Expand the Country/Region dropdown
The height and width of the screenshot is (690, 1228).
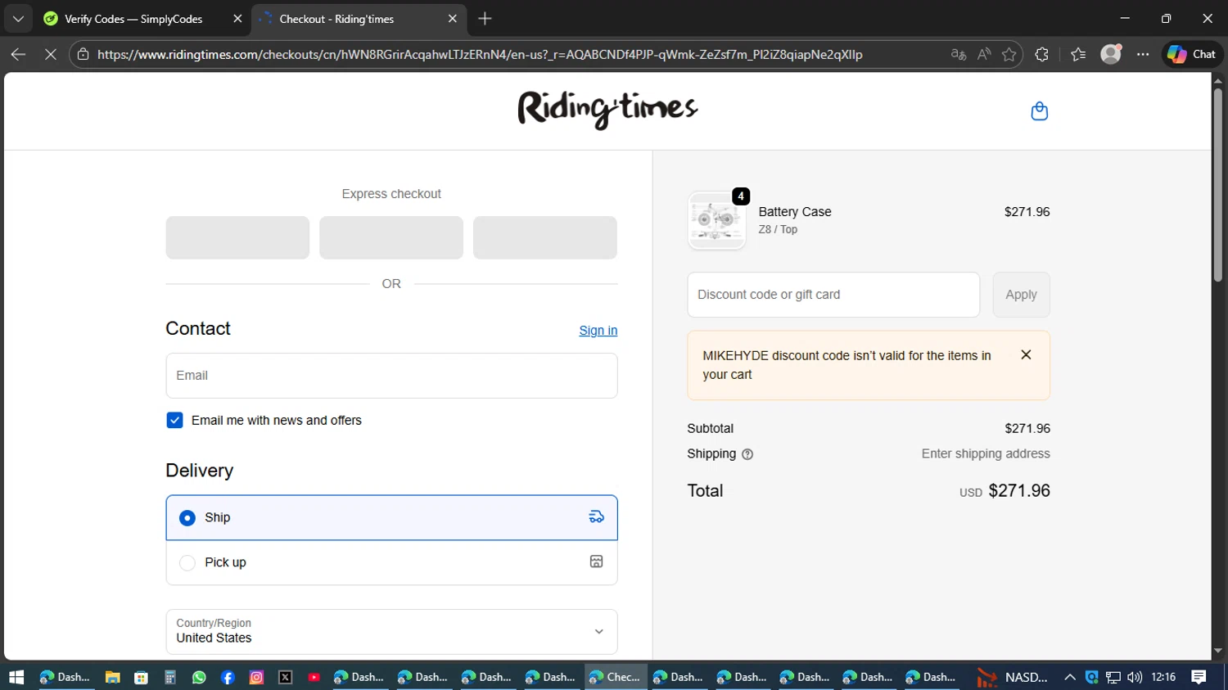(391, 631)
